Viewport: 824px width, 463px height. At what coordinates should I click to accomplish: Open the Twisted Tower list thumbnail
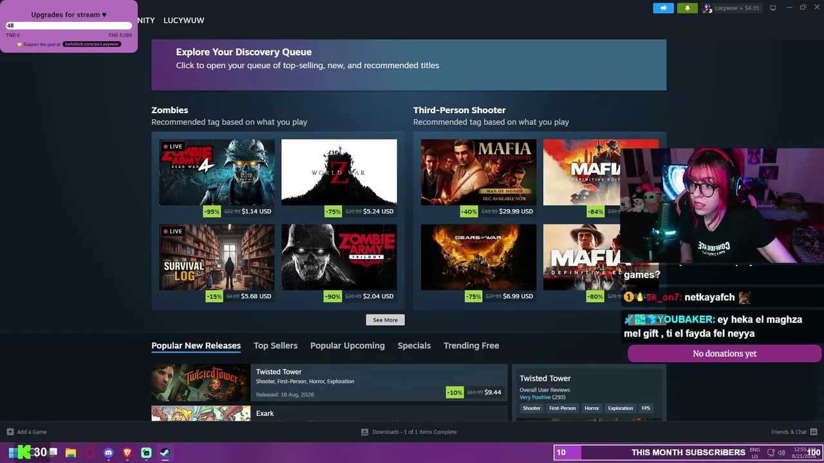click(x=201, y=383)
